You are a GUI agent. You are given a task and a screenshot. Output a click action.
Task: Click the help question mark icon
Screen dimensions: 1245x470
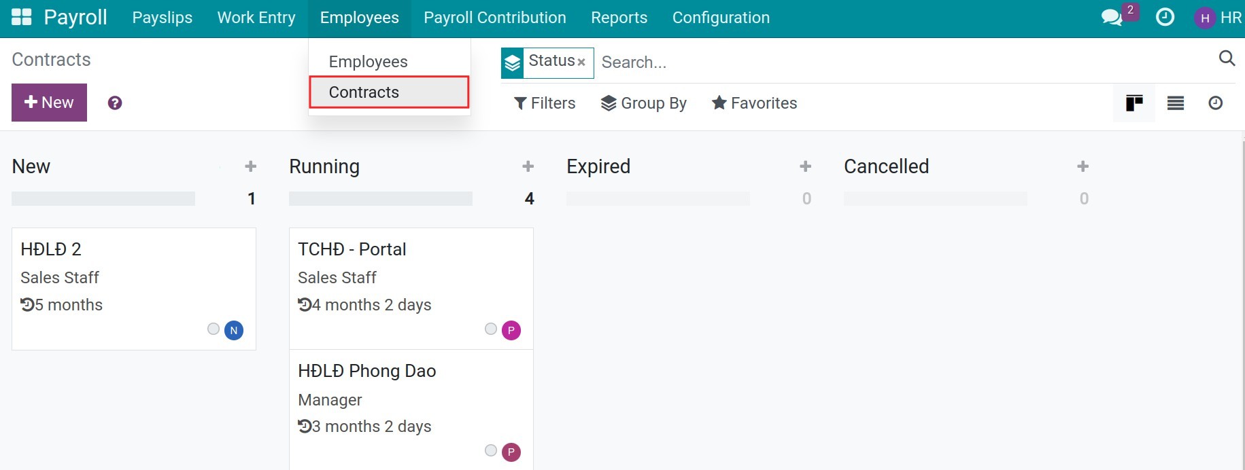[115, 103]
